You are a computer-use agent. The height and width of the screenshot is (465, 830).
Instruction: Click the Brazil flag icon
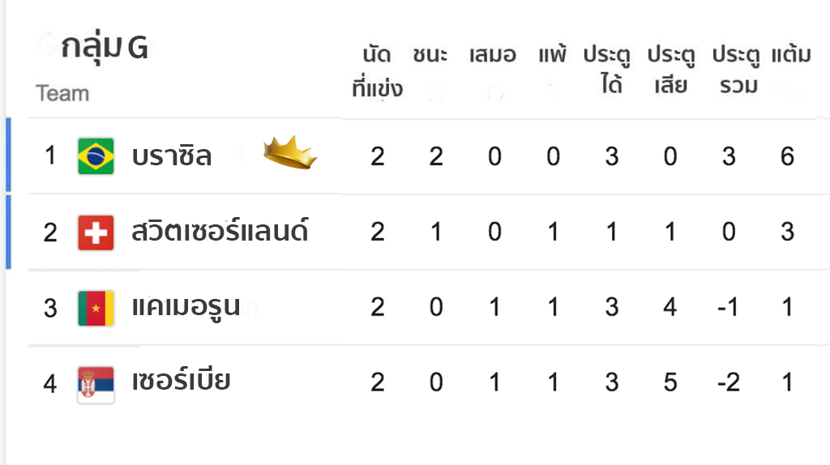[96, 156]
